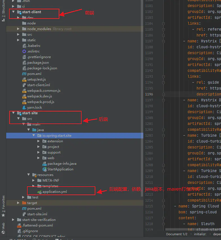Expand the node_modules library root folder

18,29
